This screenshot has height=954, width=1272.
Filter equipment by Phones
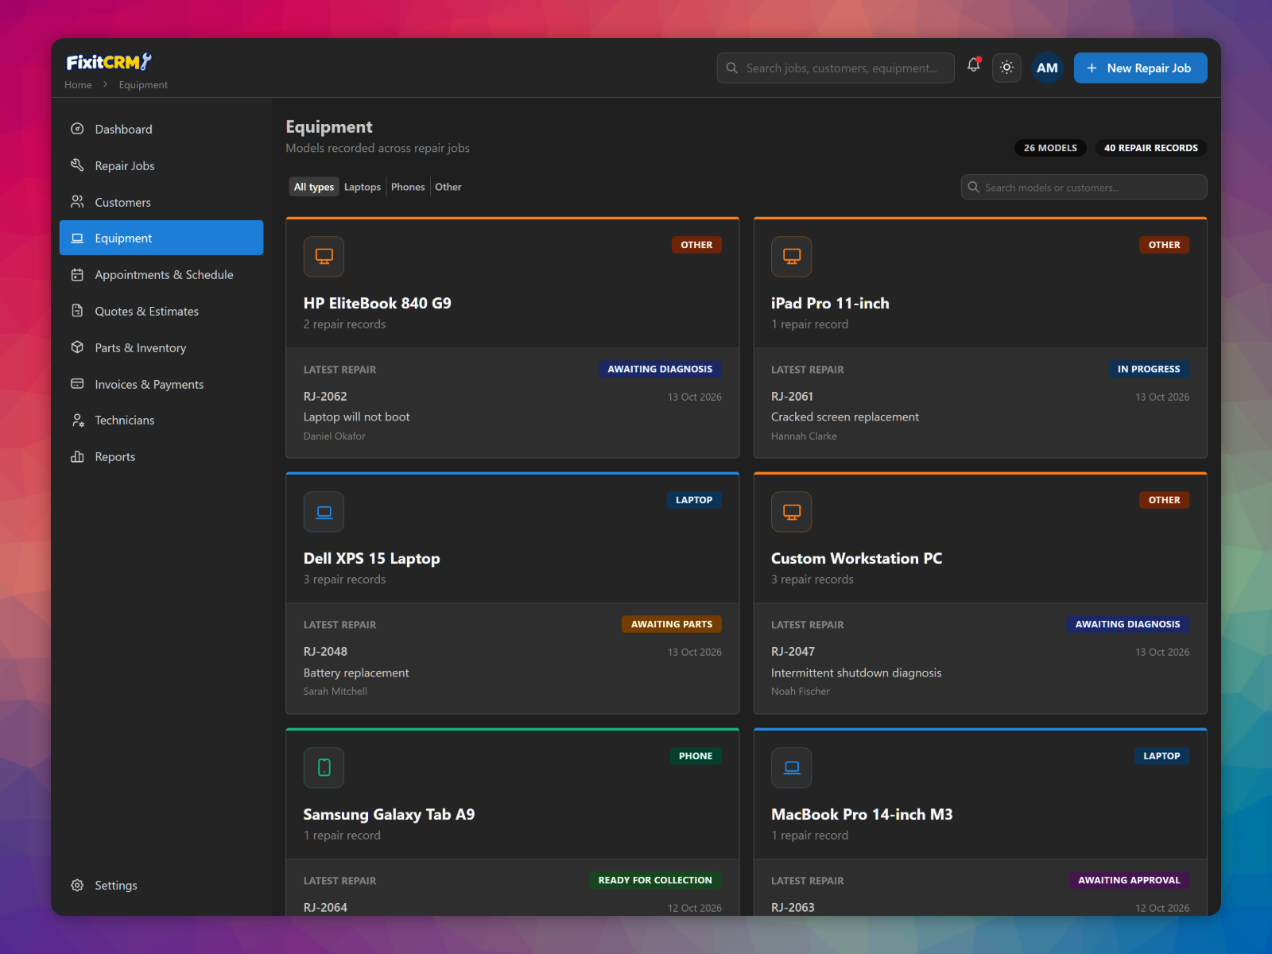pos(408,187)
